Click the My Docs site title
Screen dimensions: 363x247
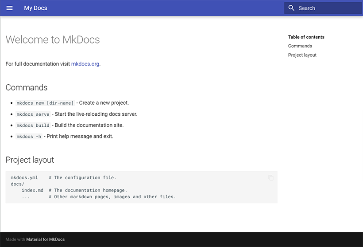pyautogui.click(x=35, y=8)
